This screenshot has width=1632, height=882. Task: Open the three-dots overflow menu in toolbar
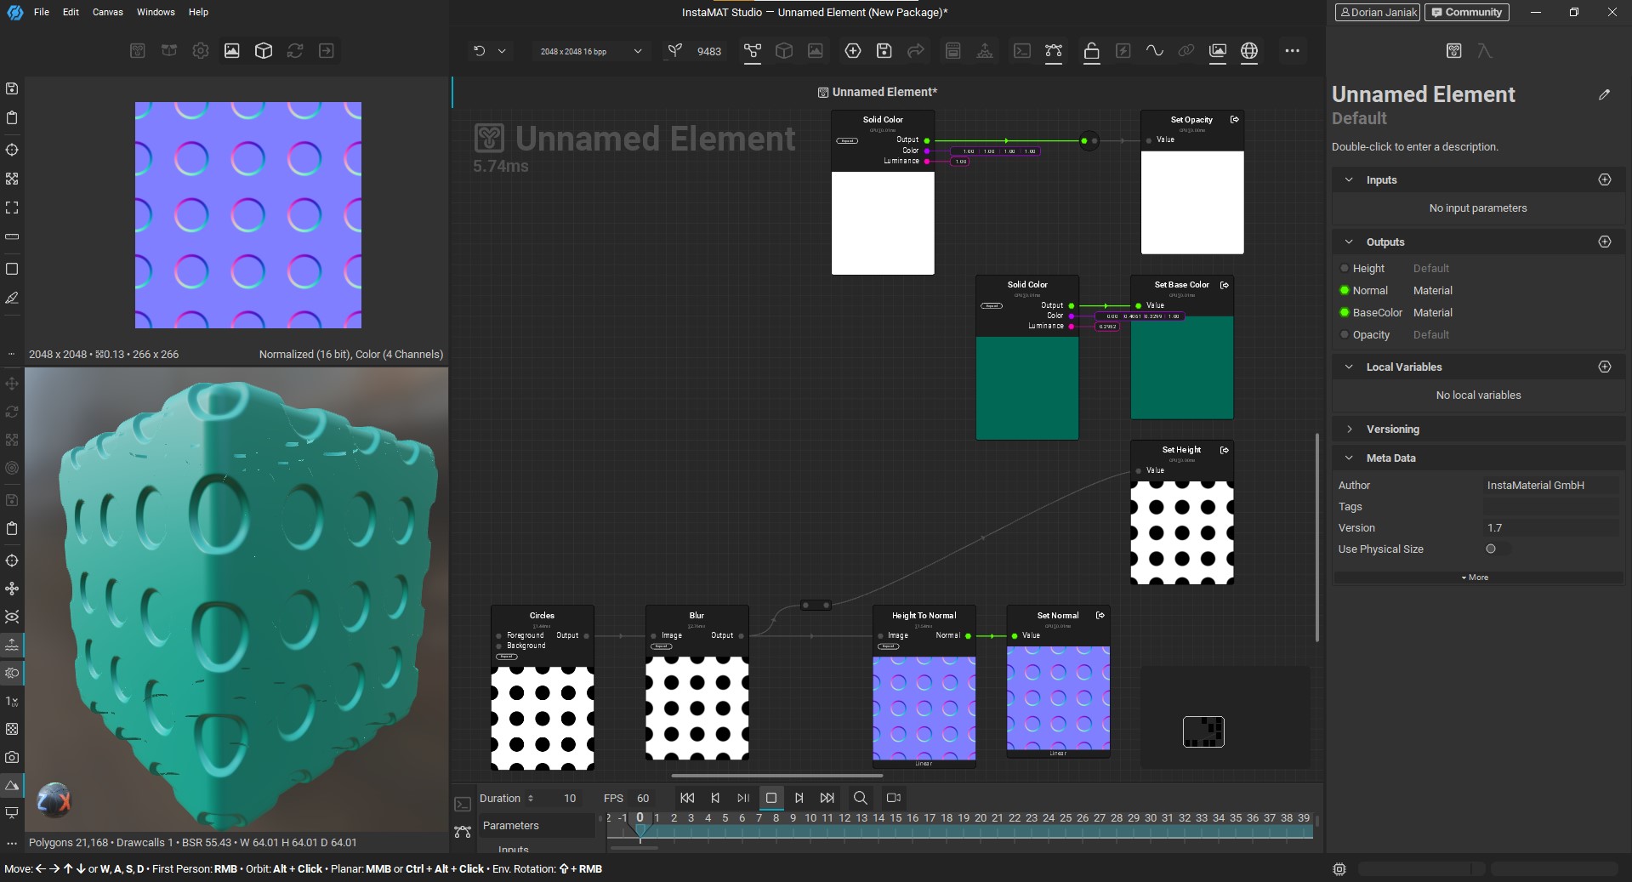[1292, 51]
